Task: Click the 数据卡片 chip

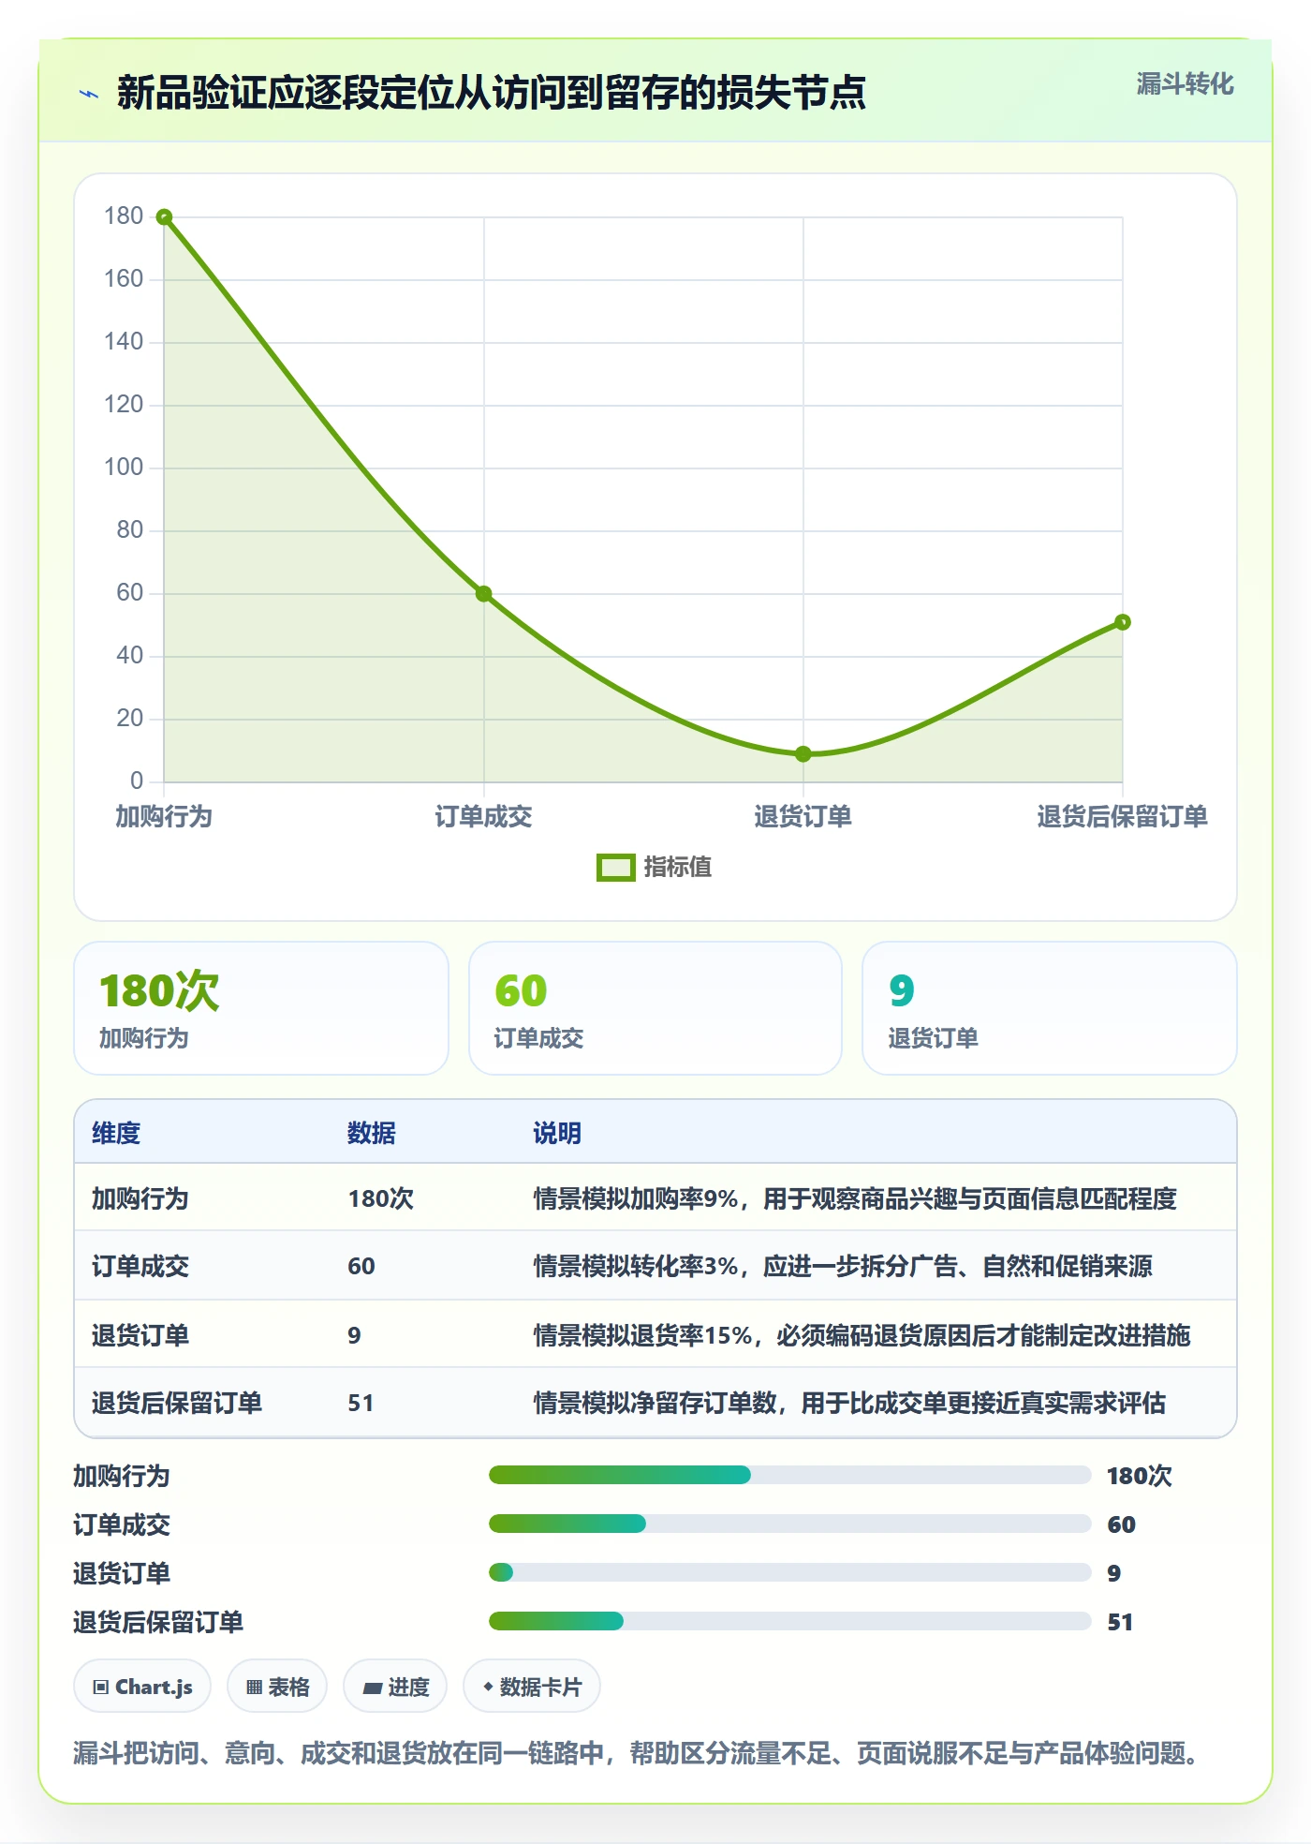Action: coord(532,1687)
